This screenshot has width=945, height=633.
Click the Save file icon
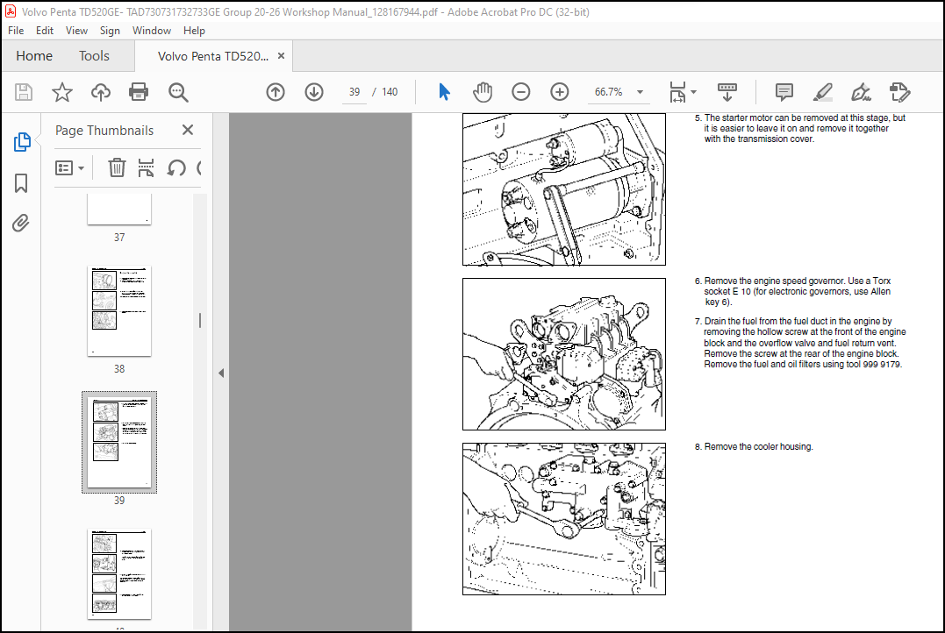24,92
